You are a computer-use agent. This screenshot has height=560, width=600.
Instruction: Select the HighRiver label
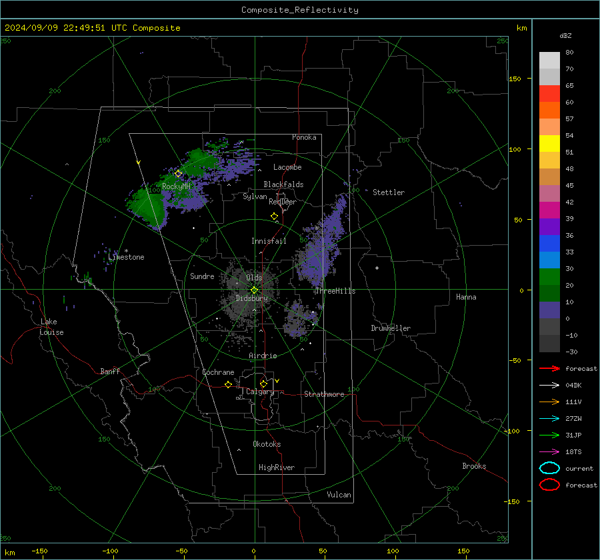pos(277,467)
